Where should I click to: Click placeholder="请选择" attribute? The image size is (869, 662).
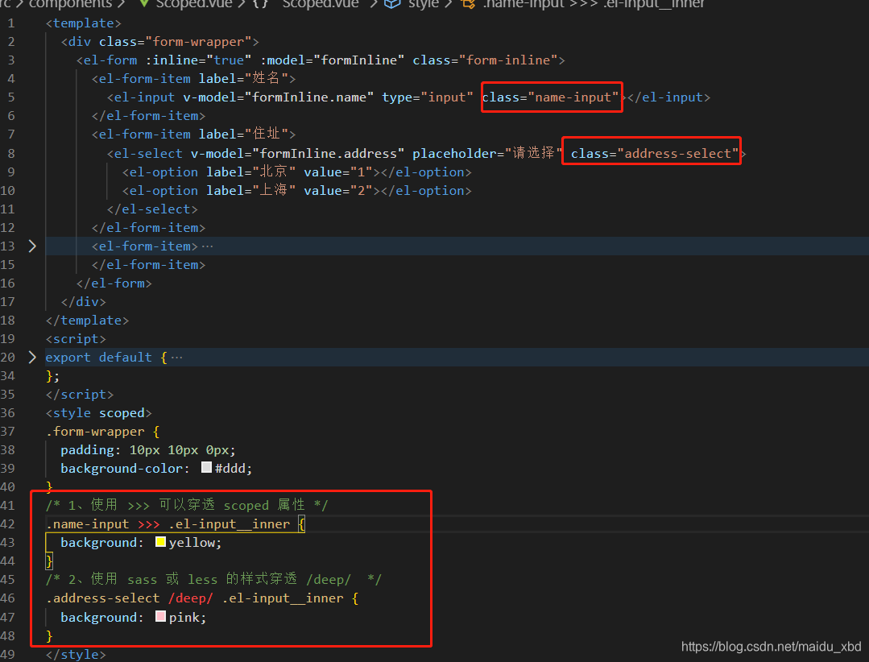(487, 154)
